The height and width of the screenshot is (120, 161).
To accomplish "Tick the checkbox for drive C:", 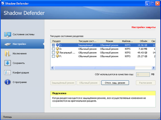I will point(53,45).
